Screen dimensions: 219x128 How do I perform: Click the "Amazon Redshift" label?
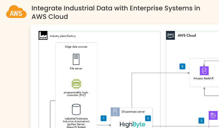tap(203, 78)
